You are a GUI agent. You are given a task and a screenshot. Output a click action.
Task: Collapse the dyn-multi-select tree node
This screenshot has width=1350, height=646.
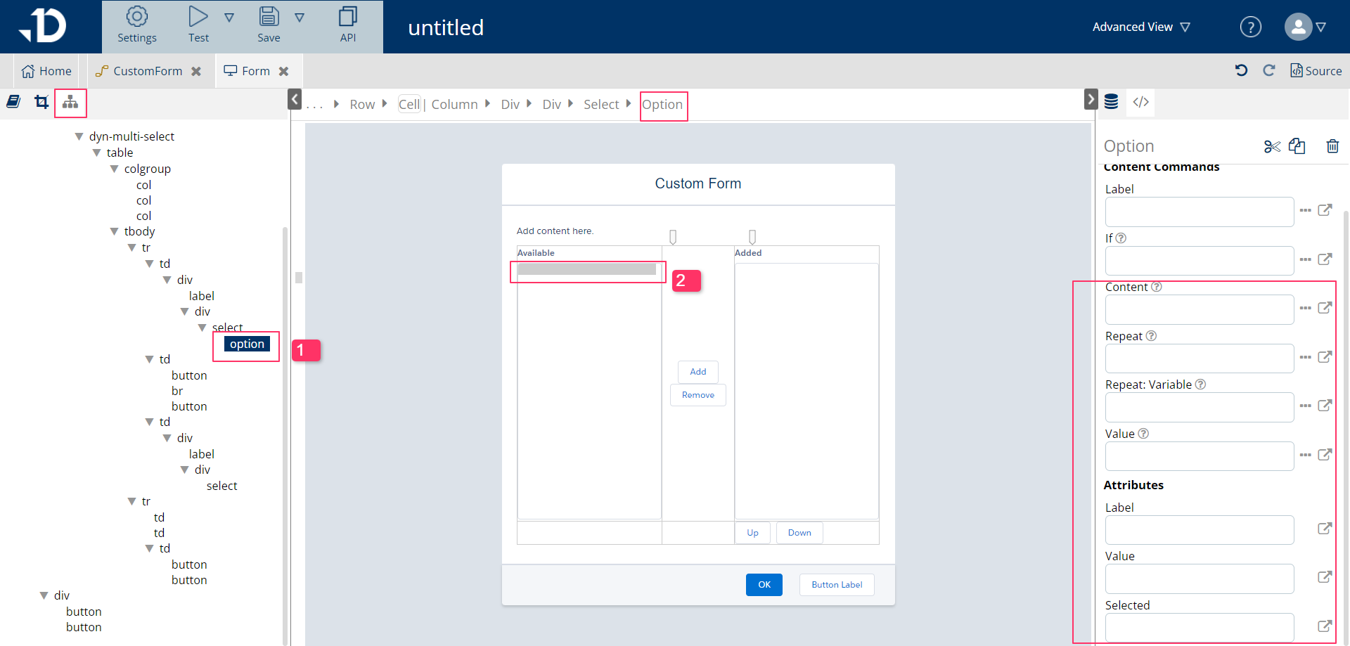[79, 136]
